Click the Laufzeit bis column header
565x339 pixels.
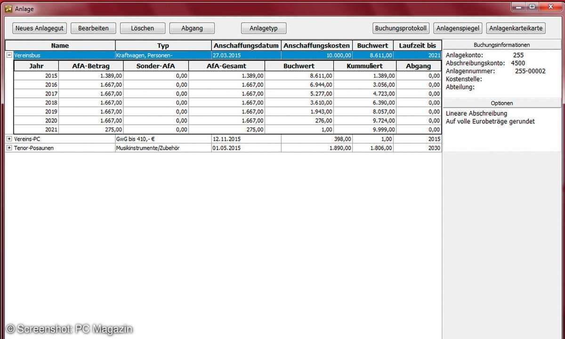click(x=418, y=46)
